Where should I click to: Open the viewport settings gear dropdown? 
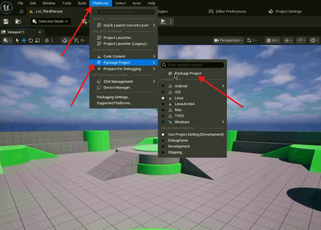coord(314,40)
